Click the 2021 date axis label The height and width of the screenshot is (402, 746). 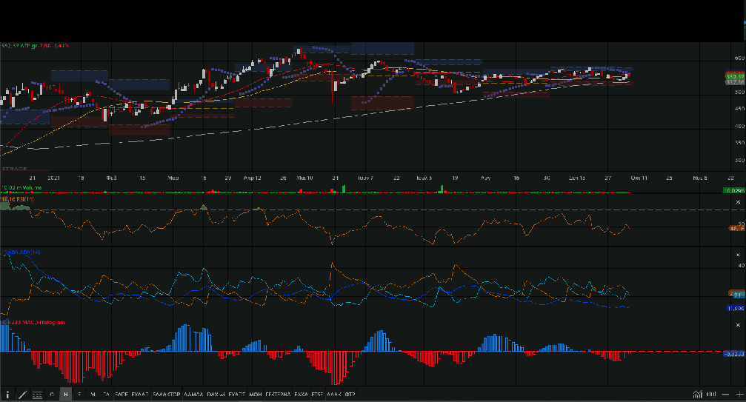tap(54, 178)
